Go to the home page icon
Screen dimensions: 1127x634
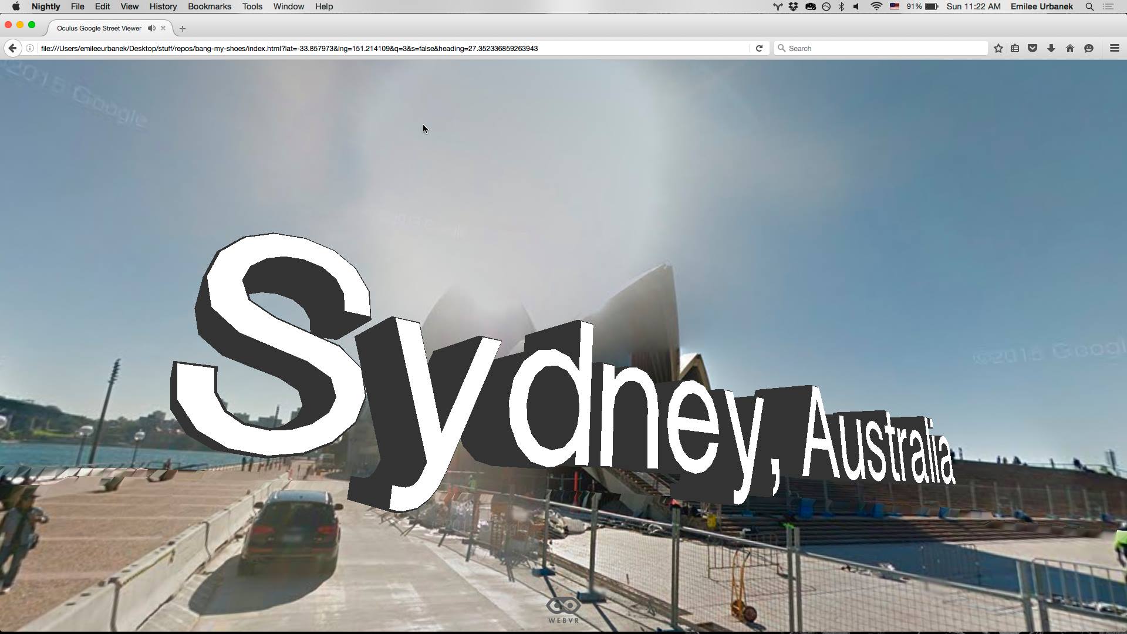(1070, 49)
